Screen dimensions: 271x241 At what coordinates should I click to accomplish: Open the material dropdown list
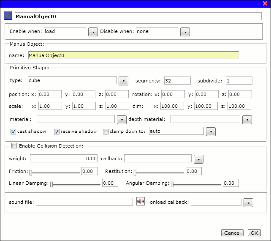coord(122,120)
